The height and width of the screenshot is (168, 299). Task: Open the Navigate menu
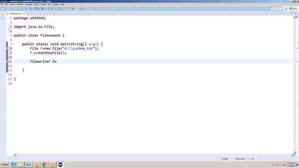[28, 4]
